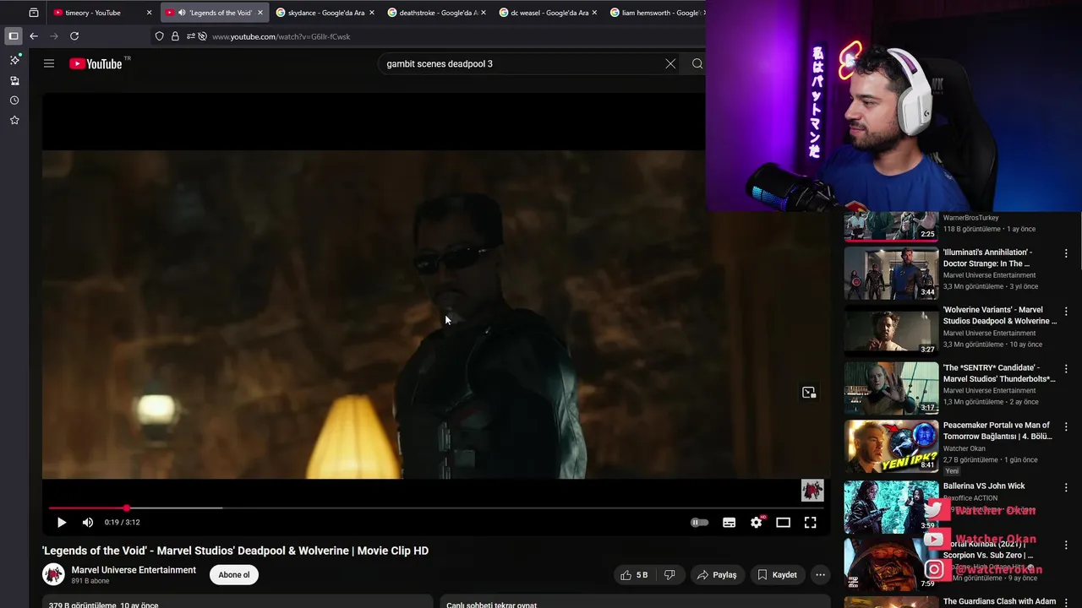Click the video progress bar scrubber

pos(127,508)
